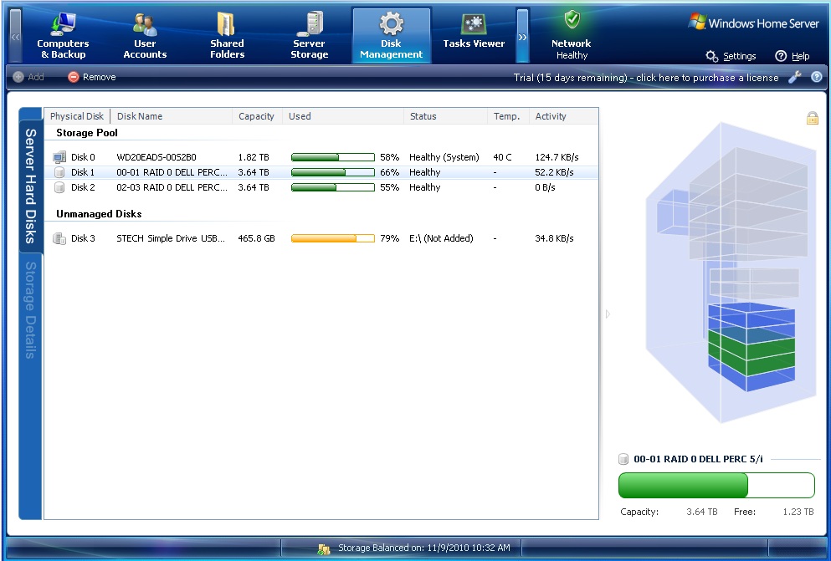Click the Windows Home Server logo
Screen dimensions: 831x561
click(x=753, y=23)
